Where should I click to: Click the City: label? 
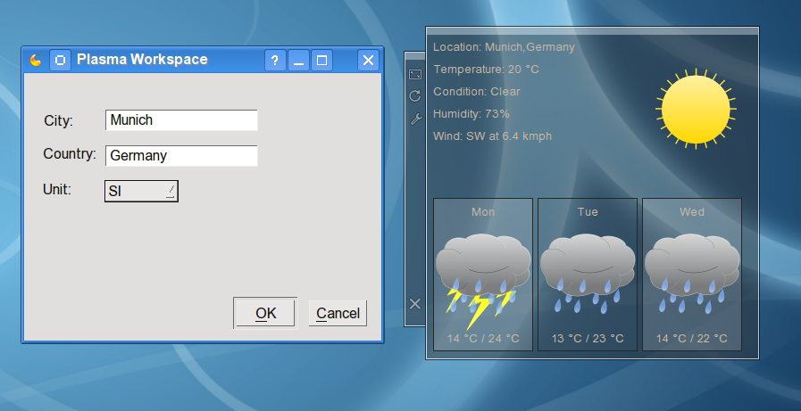point(59,121)
